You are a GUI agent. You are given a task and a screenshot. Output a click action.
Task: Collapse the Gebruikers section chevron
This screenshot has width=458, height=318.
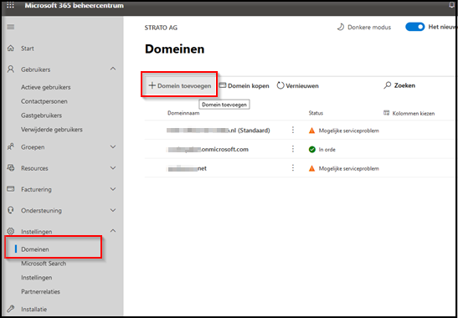pyautogui.click(x=113, y=69)
